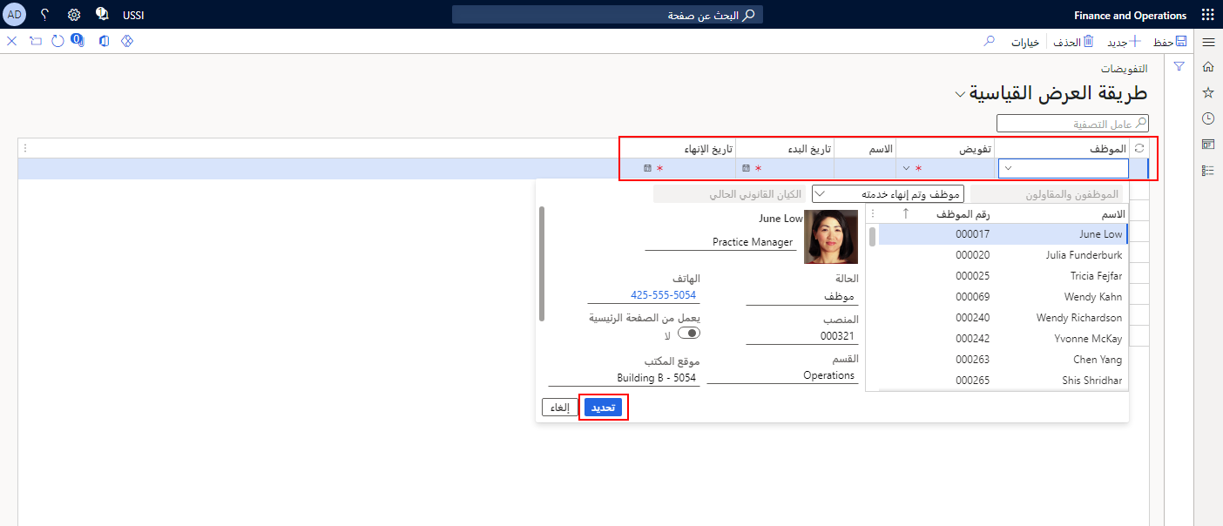
Task: Show notifications via the bell icon
Action: click(102, 15)
